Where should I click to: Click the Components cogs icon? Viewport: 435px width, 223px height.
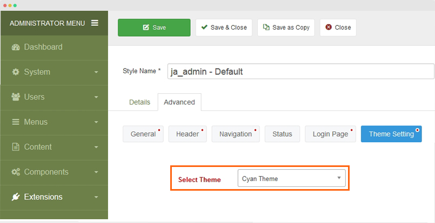16,172
